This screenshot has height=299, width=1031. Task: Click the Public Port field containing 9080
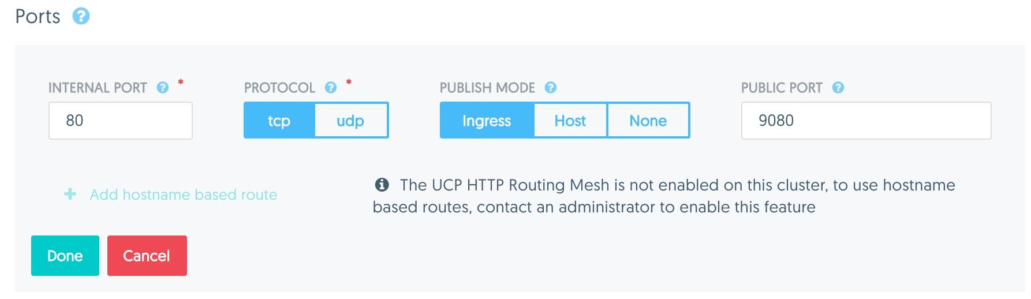[866, 121]
